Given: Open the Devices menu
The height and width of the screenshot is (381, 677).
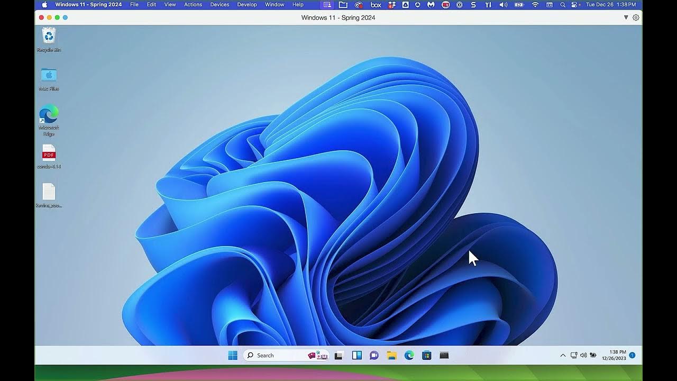Looking at the screenshot, I should (x=219, y=4).
